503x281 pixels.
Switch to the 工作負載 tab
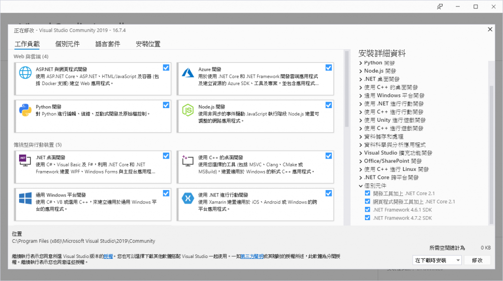[x=27, y=44]
